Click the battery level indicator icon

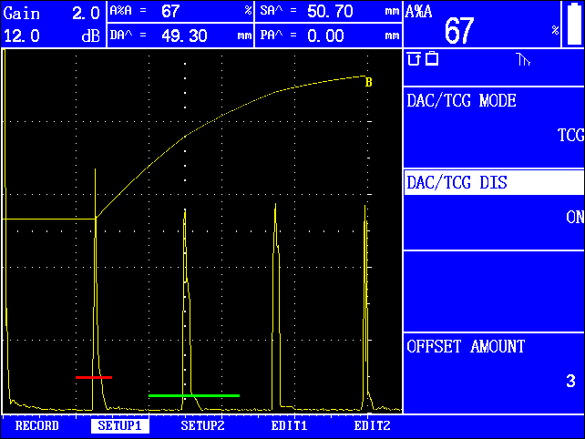(x=572, y=24)
